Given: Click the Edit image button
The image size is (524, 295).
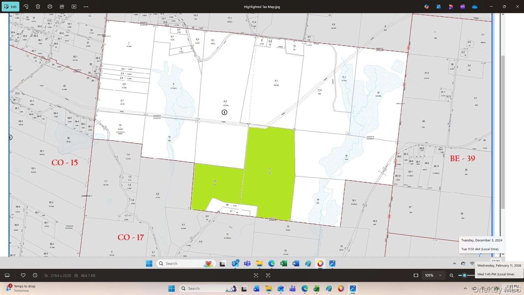Looking at the screenshot, I should pyautogui.click(x=10, y=7).
